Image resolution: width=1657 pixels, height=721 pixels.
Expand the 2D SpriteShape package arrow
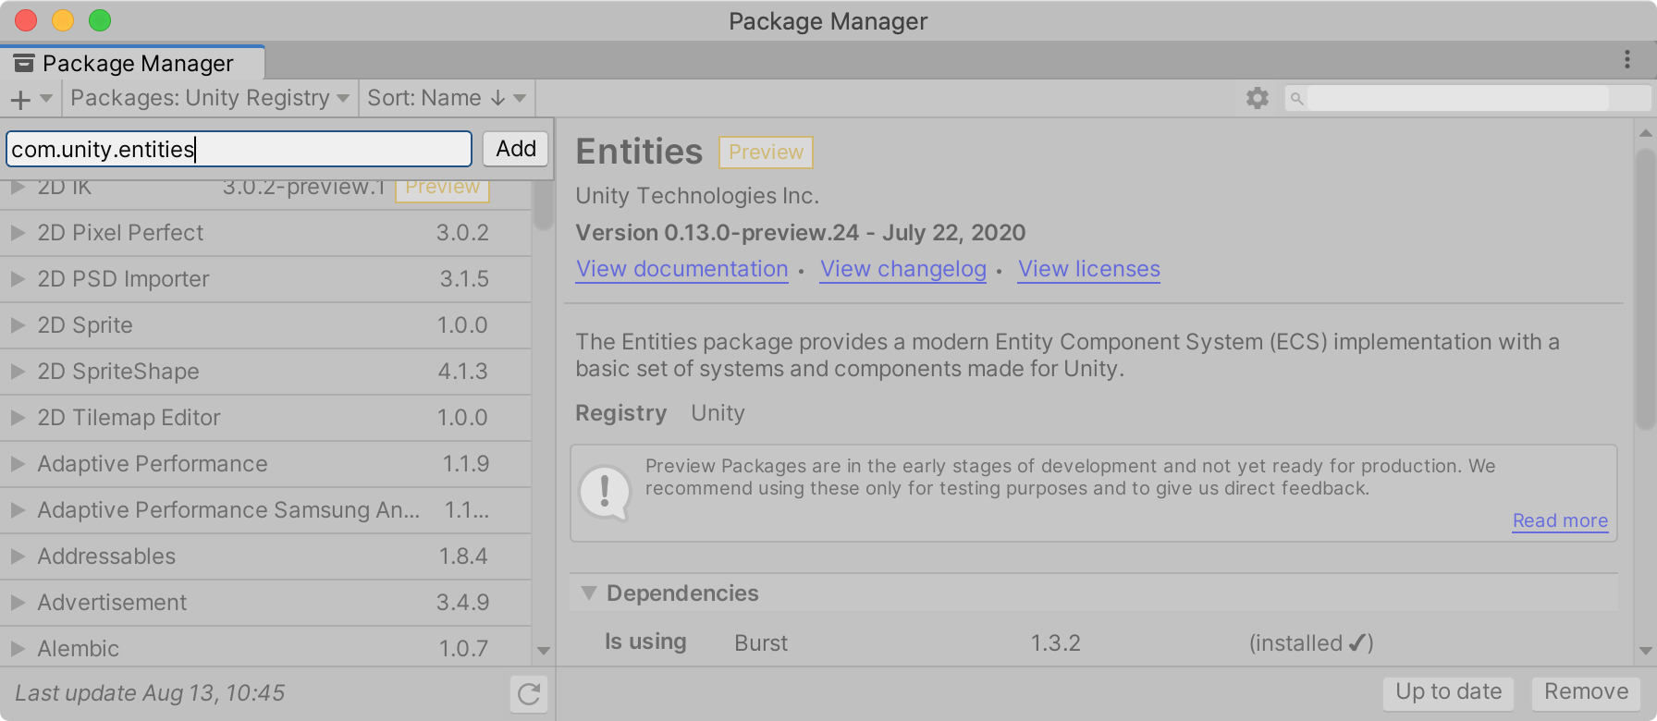(18, 372)
